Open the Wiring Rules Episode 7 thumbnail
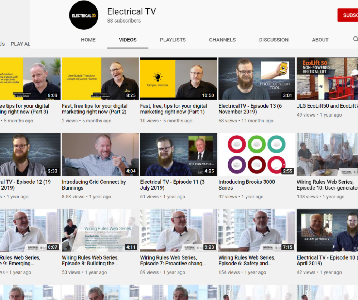 click(x=179, y=230)
